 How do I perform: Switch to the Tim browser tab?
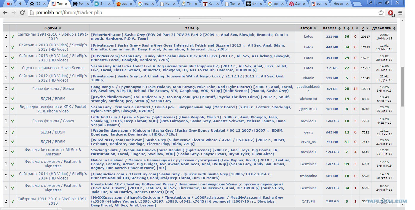click(x=189, y=4)
